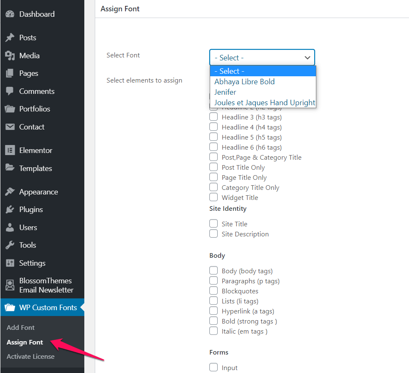Click the Dashboard gauge icon
Viewport: 409px width, 373px height.
click(x=10, y=14)
